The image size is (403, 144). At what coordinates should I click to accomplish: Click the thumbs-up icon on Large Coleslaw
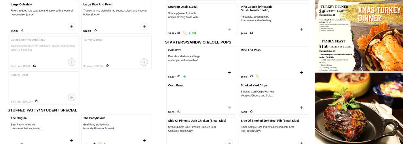[x=23, y=30]
